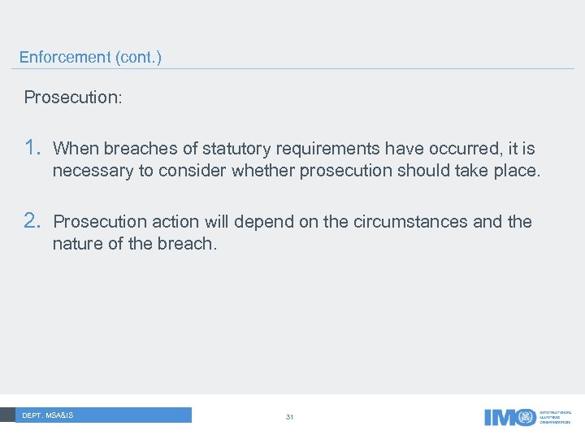
Task: Click the "International Maritime Organization" logo text
Action: [x=555, y=417]
